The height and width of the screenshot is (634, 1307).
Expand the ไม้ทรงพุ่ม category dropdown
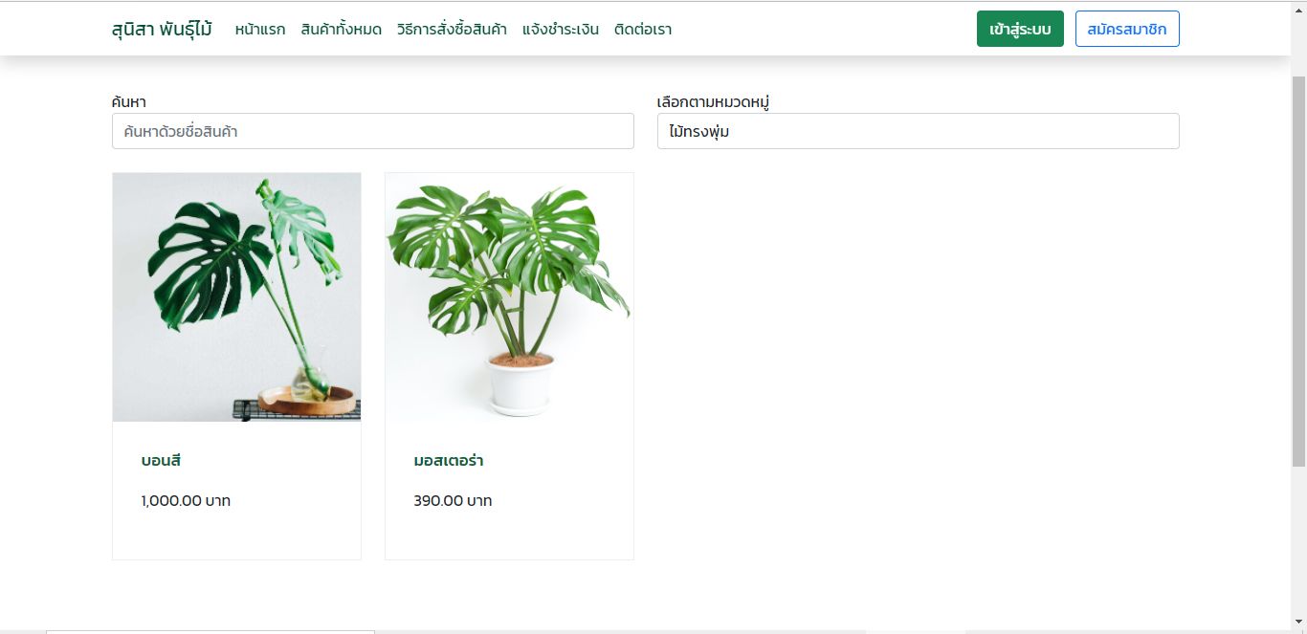click(919, 131)
